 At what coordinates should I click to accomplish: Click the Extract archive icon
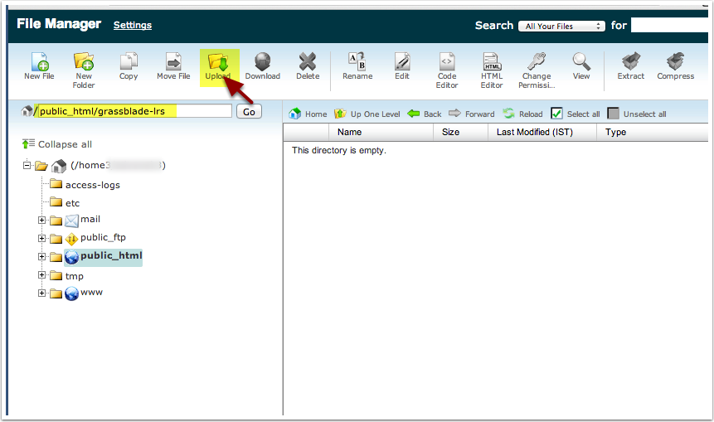click(630, 62)
